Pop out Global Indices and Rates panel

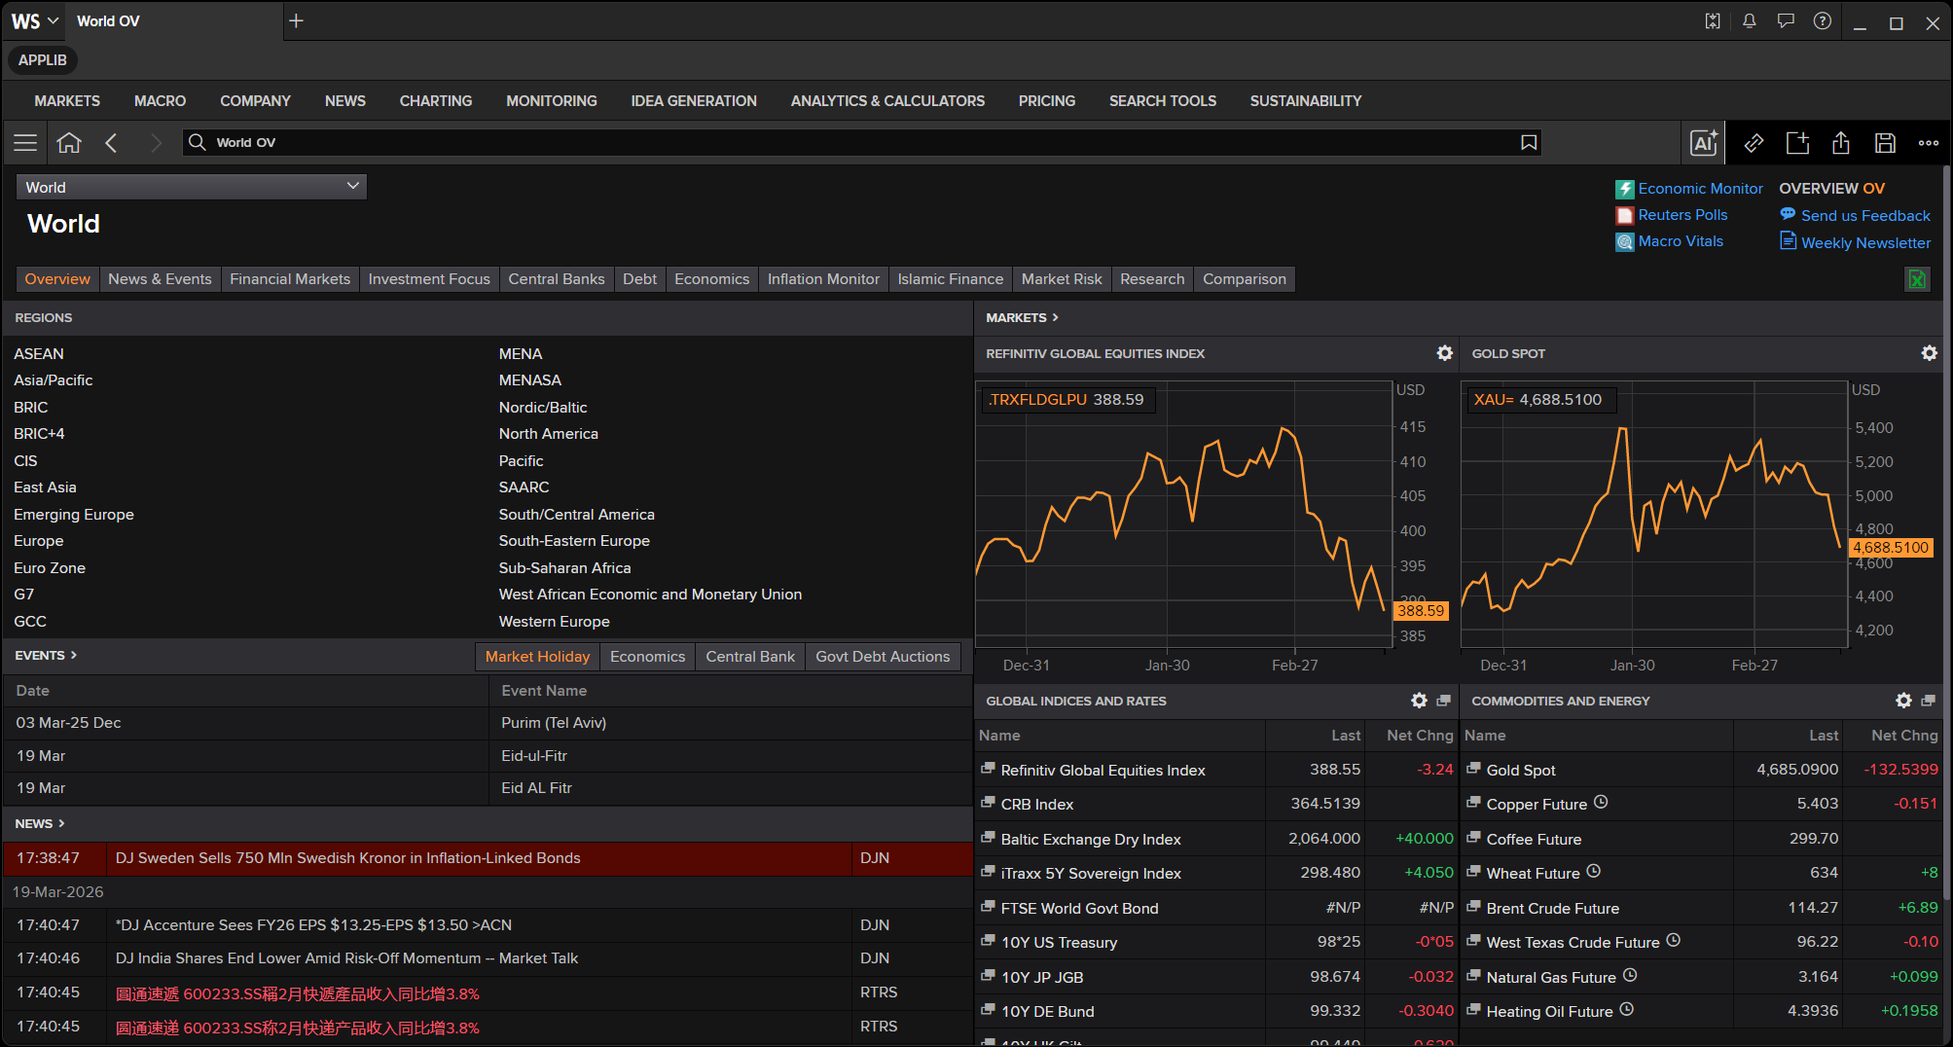pos(1443,701)
